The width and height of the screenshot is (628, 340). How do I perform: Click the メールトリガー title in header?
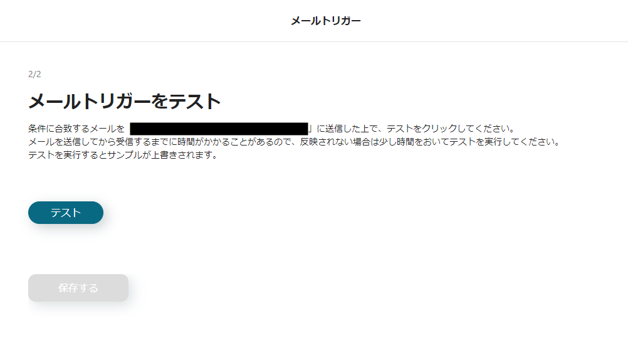point(326,21)
